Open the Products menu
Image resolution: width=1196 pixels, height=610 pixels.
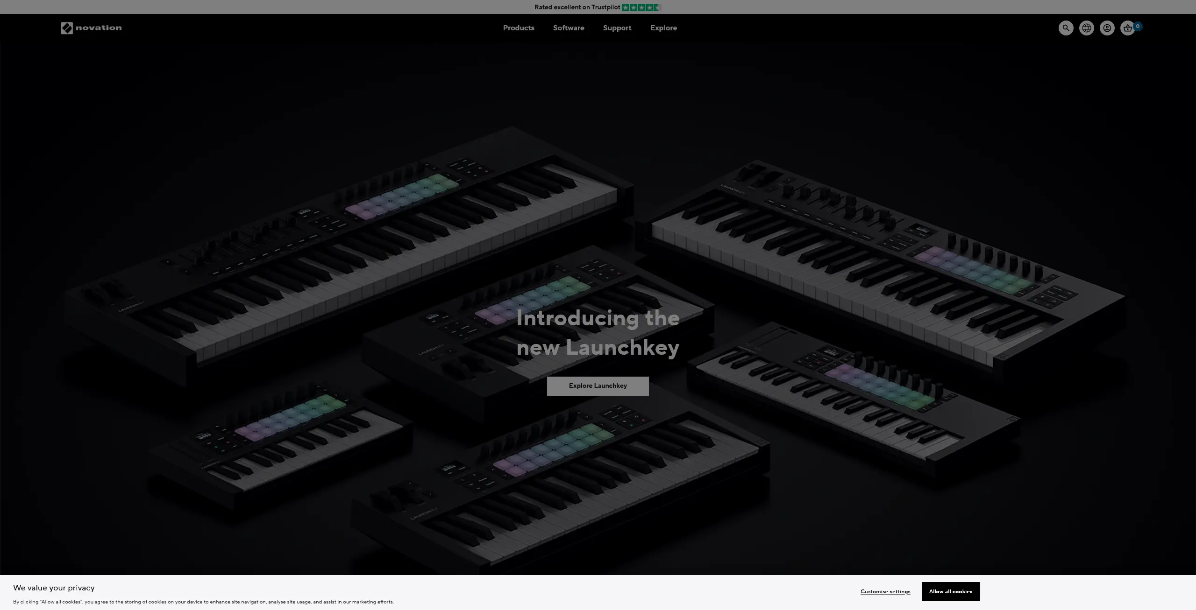pyautogui.click(x=519, y=28)
